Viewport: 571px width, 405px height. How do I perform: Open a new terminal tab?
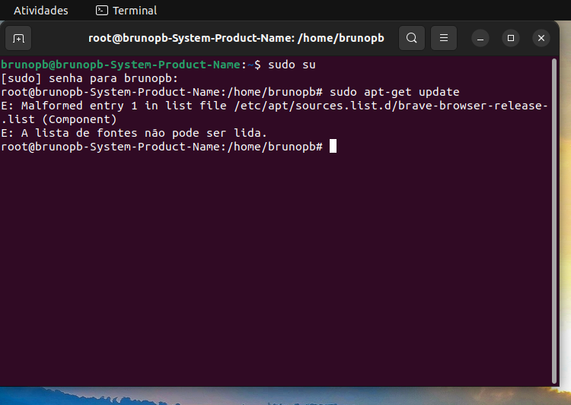pyautogui.click(x=18, y=38)
